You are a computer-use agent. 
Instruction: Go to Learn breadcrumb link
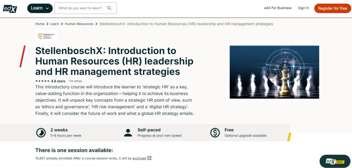(x=55, y=24)
